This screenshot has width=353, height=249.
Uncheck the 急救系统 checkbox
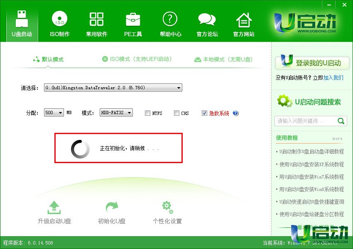(204, 113)
